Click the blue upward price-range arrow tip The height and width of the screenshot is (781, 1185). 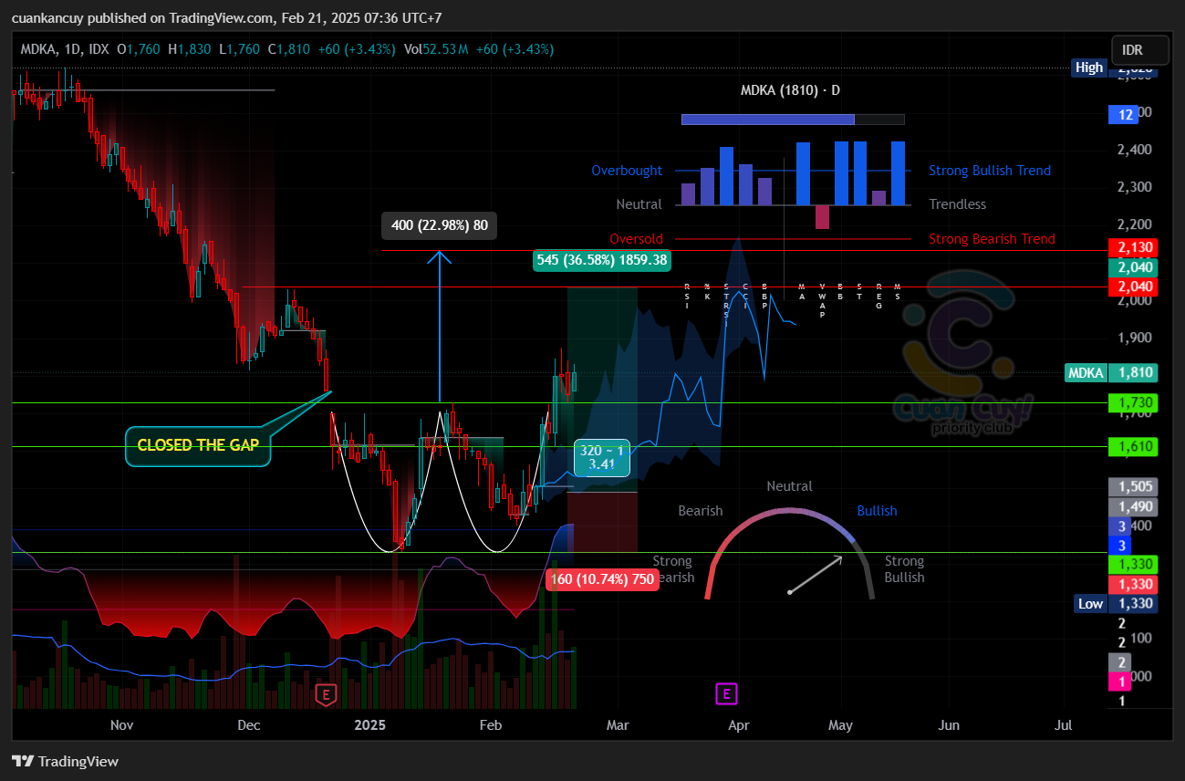point(440,255)
